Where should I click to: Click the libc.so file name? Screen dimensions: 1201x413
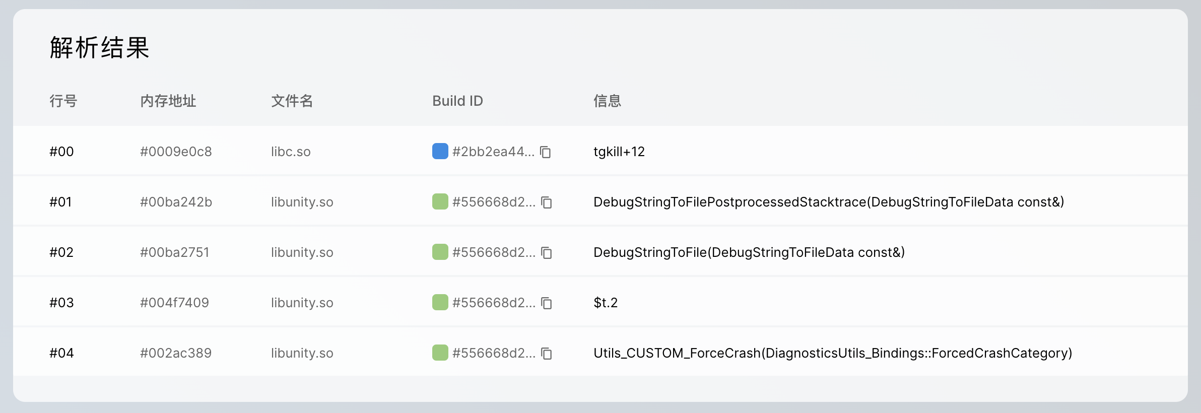291,152
